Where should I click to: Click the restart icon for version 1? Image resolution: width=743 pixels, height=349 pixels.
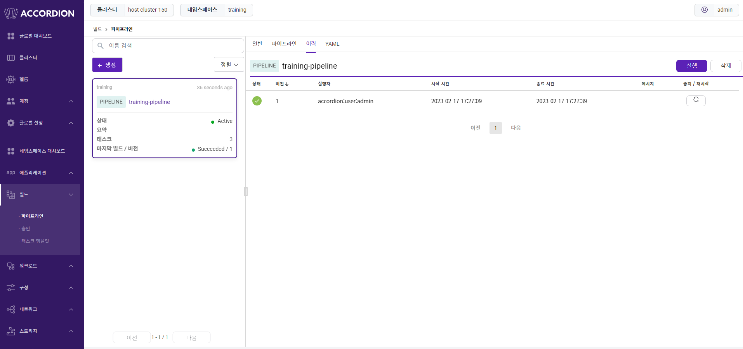tap(696, 100)
